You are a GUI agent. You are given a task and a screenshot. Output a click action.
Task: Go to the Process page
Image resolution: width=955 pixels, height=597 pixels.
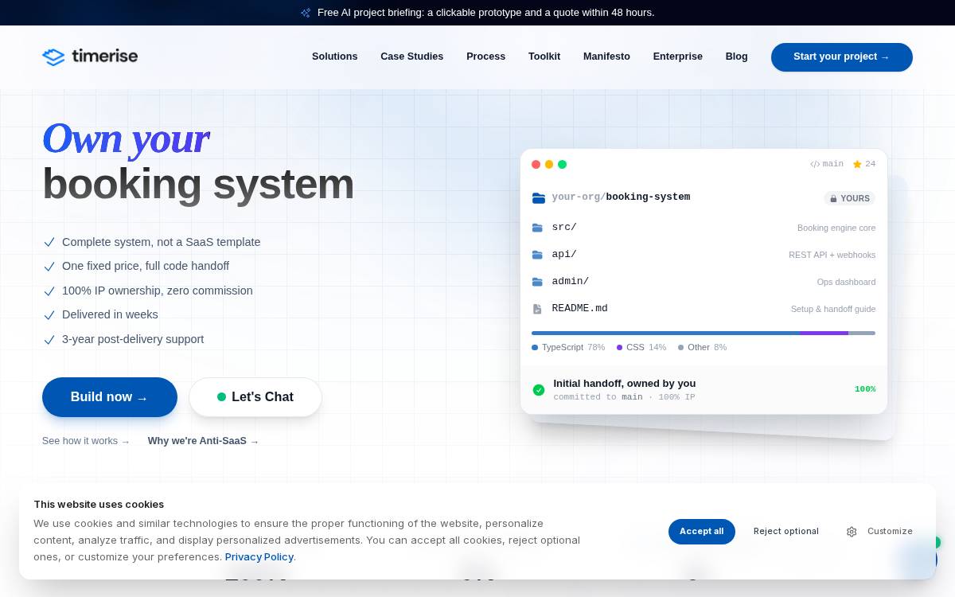coord(485,57)
